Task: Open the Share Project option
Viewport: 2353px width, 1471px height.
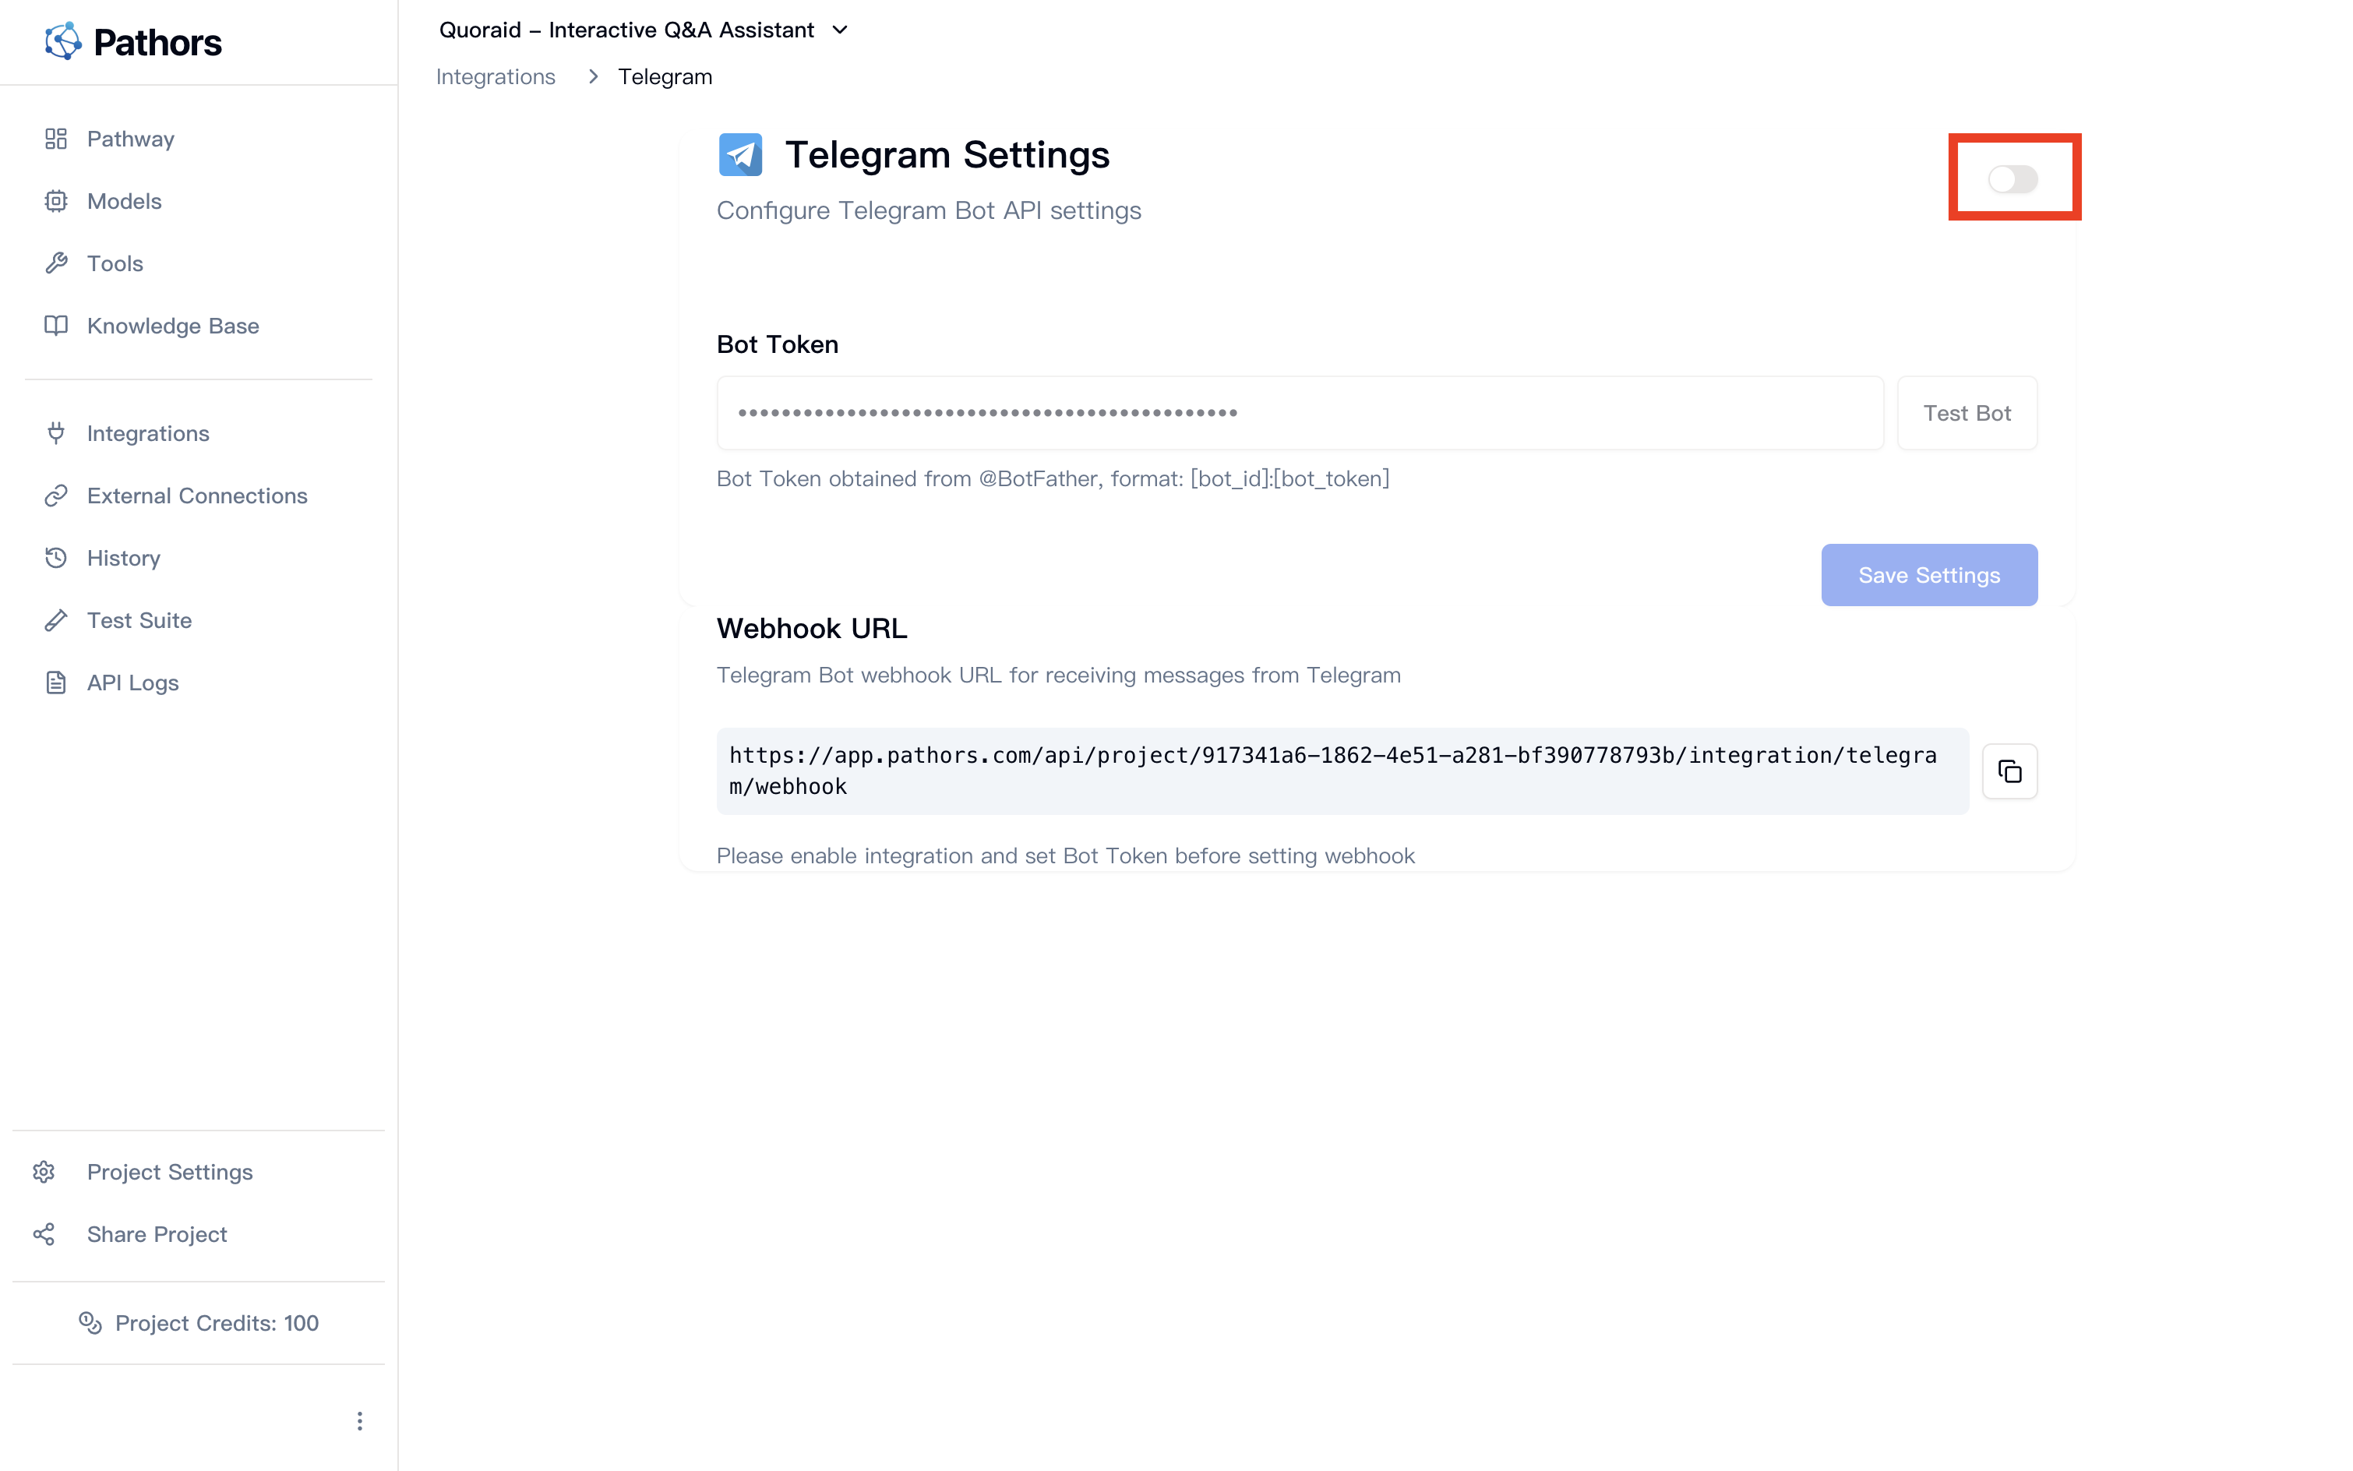Action: coord(156,1233)
